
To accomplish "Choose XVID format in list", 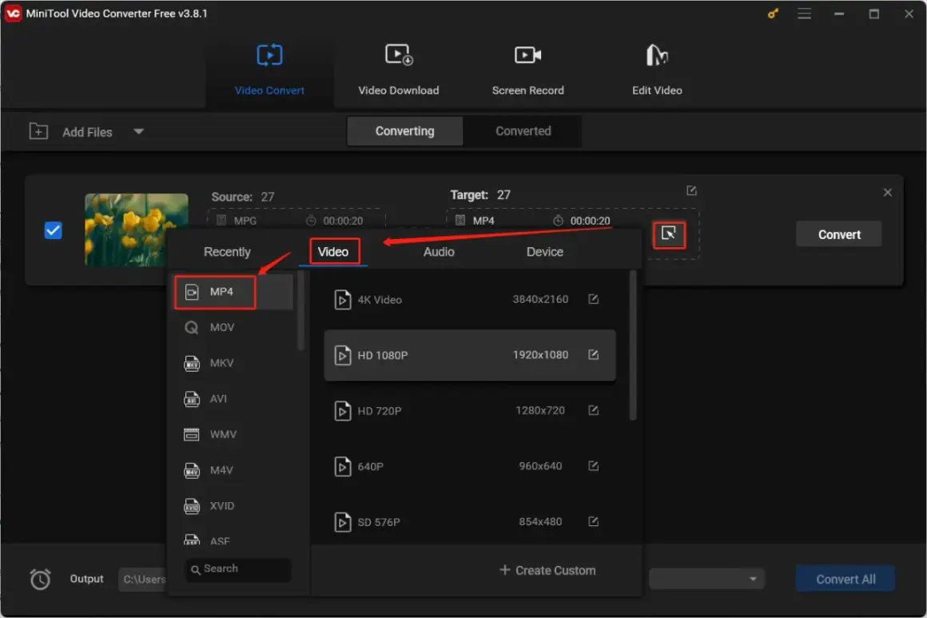I will click(x=233, y=505).
